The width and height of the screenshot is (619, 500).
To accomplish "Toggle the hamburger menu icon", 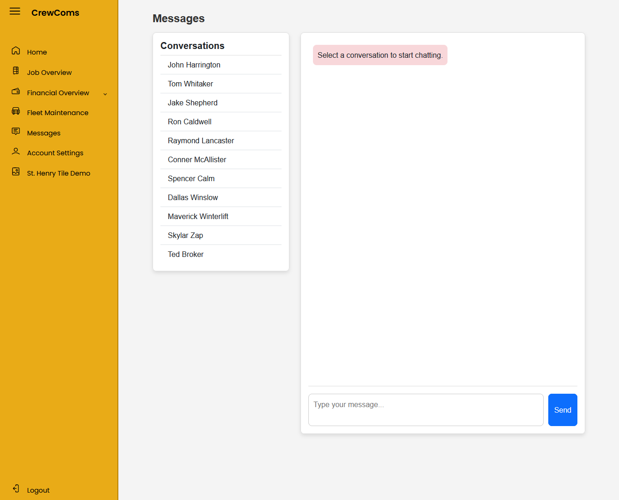I will point(15,11).
